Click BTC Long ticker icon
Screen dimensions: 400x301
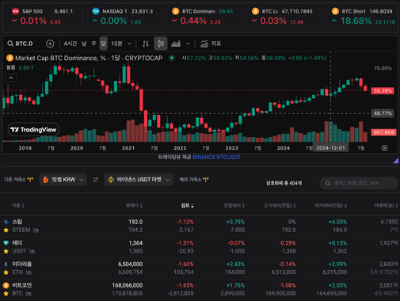click(255, 11)
